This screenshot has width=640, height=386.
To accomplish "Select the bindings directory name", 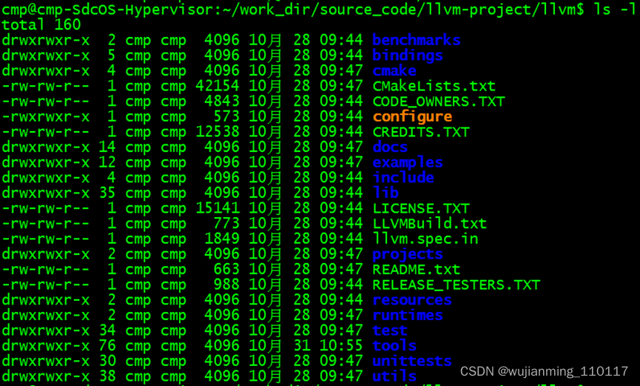I will tap(408, 56).
